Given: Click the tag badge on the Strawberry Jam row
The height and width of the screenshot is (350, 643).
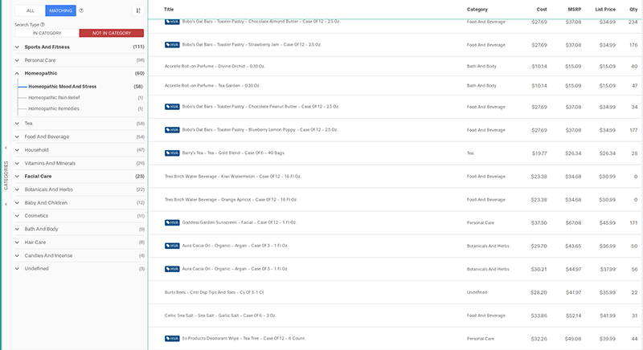Looking at the screenshot, I should pyautogui.click(x=172, y=45).
